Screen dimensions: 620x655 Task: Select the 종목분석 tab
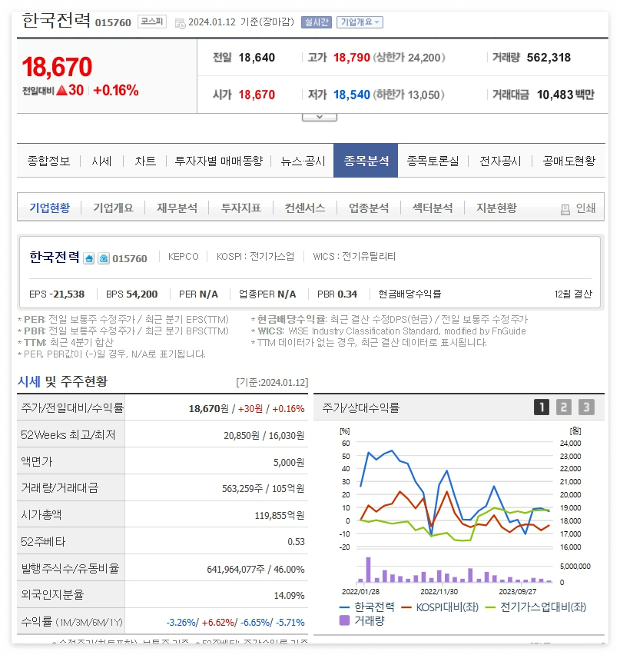[366, 161]
